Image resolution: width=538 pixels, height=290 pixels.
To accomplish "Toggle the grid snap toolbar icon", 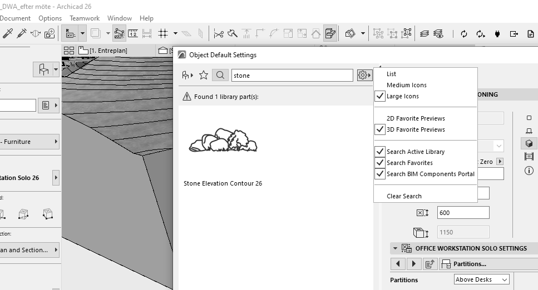I will 164,34.
